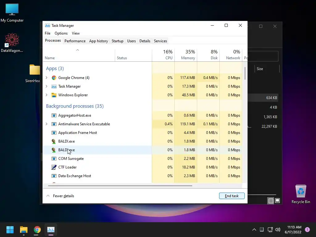Viewport: 316px width, 237px height.
Task: Expand the Windows Explorer process group
Action: click(x=47, y=95)
